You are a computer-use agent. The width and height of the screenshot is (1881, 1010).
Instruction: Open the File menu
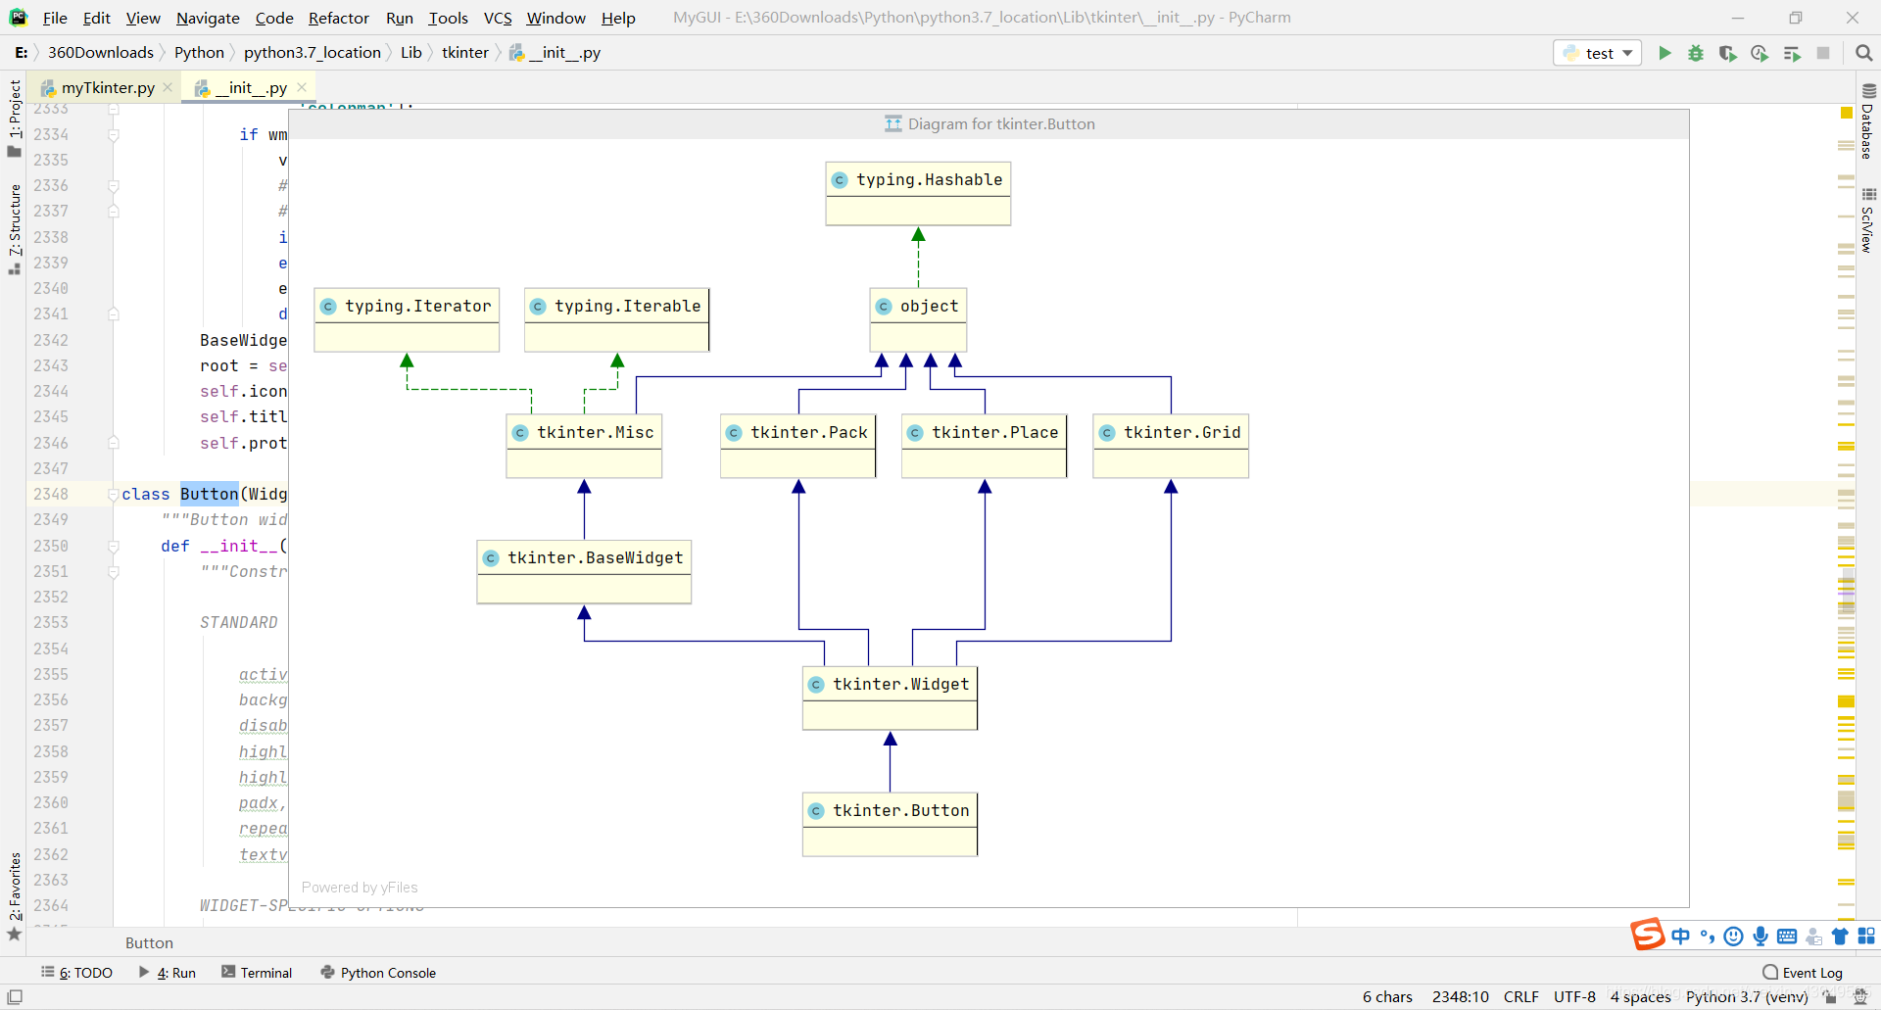55,18
